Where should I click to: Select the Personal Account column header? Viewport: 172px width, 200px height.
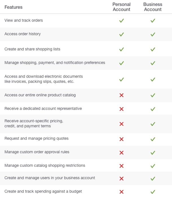[122, 7]
